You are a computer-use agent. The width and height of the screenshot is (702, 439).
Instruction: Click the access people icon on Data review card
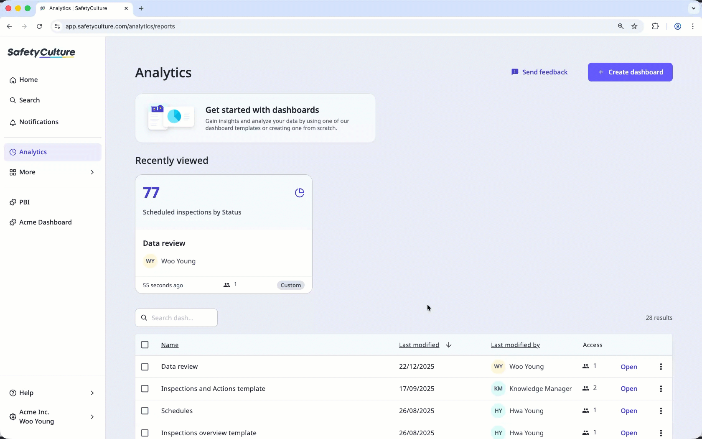coord(226,285)
